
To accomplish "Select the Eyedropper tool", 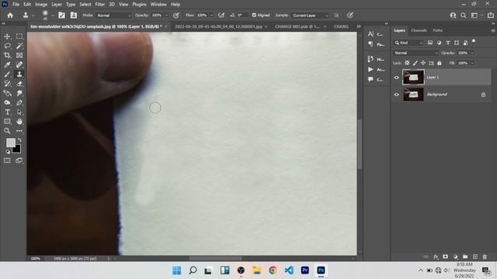I will [x=7, y=65].
